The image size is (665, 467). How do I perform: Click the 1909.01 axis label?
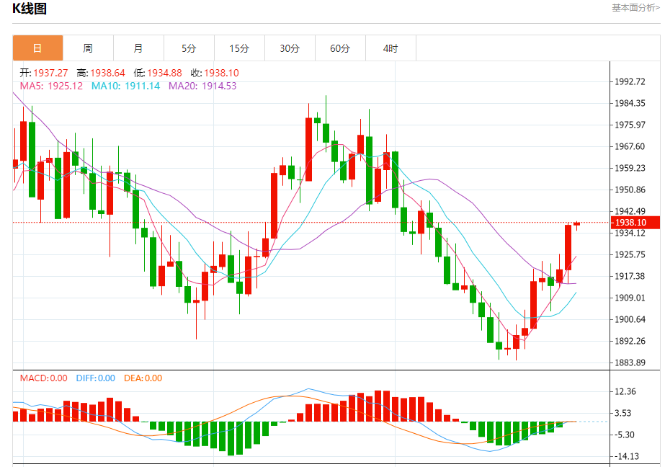pos(630,298)
